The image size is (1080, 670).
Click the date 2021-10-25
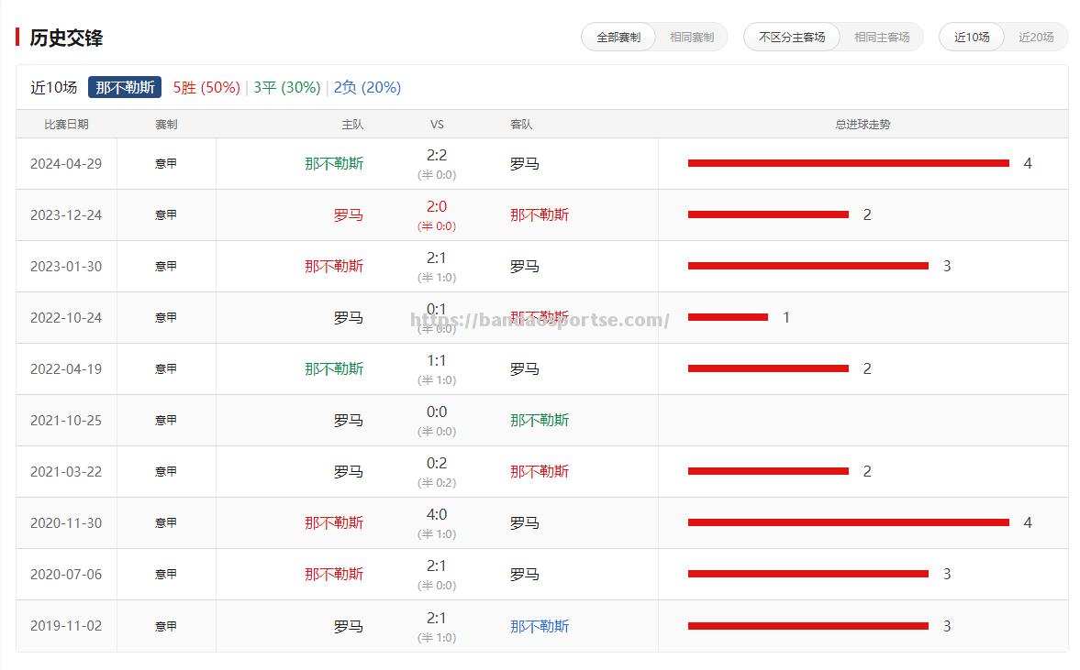coord(66,421)
